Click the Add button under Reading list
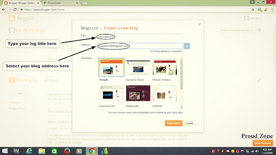 pos(20,93)
